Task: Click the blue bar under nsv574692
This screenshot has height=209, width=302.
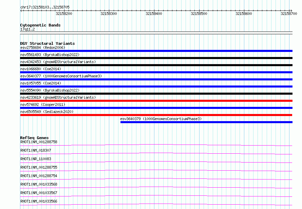Action: coord(156,108)
